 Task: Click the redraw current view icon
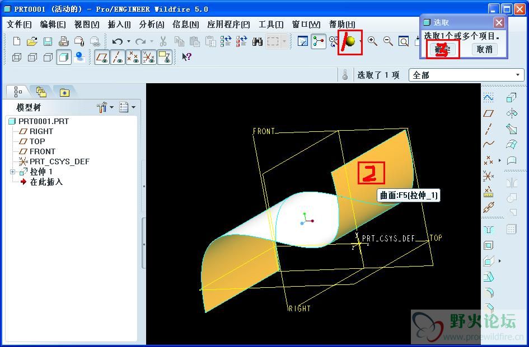(303, 41)
